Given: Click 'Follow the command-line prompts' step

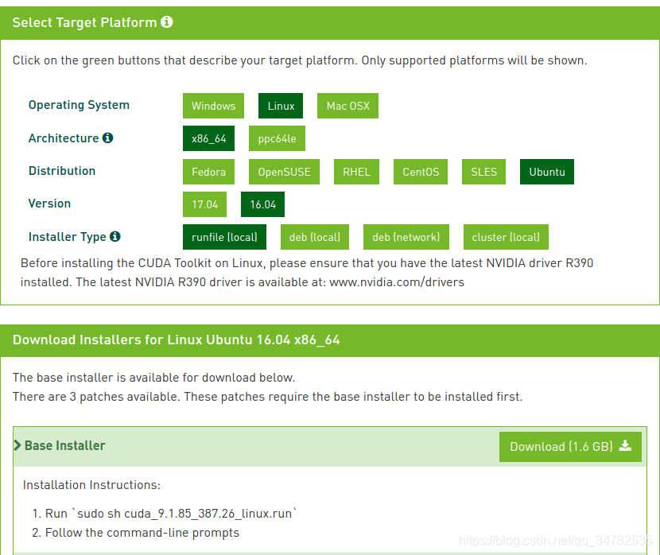Looking at the screenshot, I should pos(142,533).
